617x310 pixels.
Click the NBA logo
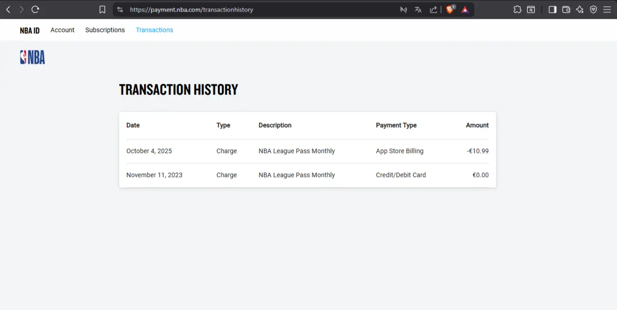pyautogui.click(x=32, y=57)
